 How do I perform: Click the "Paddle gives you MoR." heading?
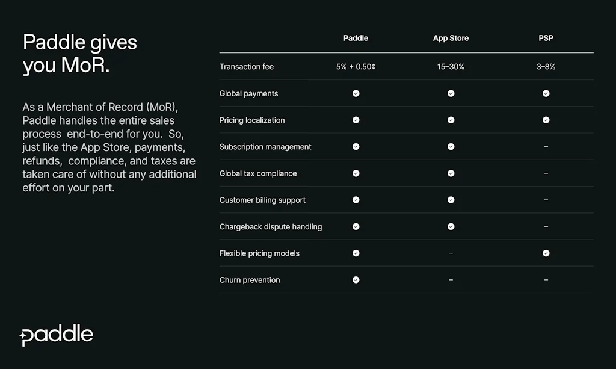tap(80, 54)
